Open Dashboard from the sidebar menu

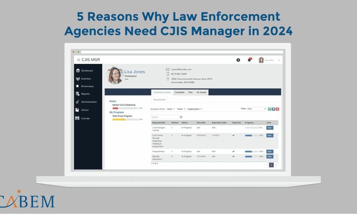click(x=87, y=71)
